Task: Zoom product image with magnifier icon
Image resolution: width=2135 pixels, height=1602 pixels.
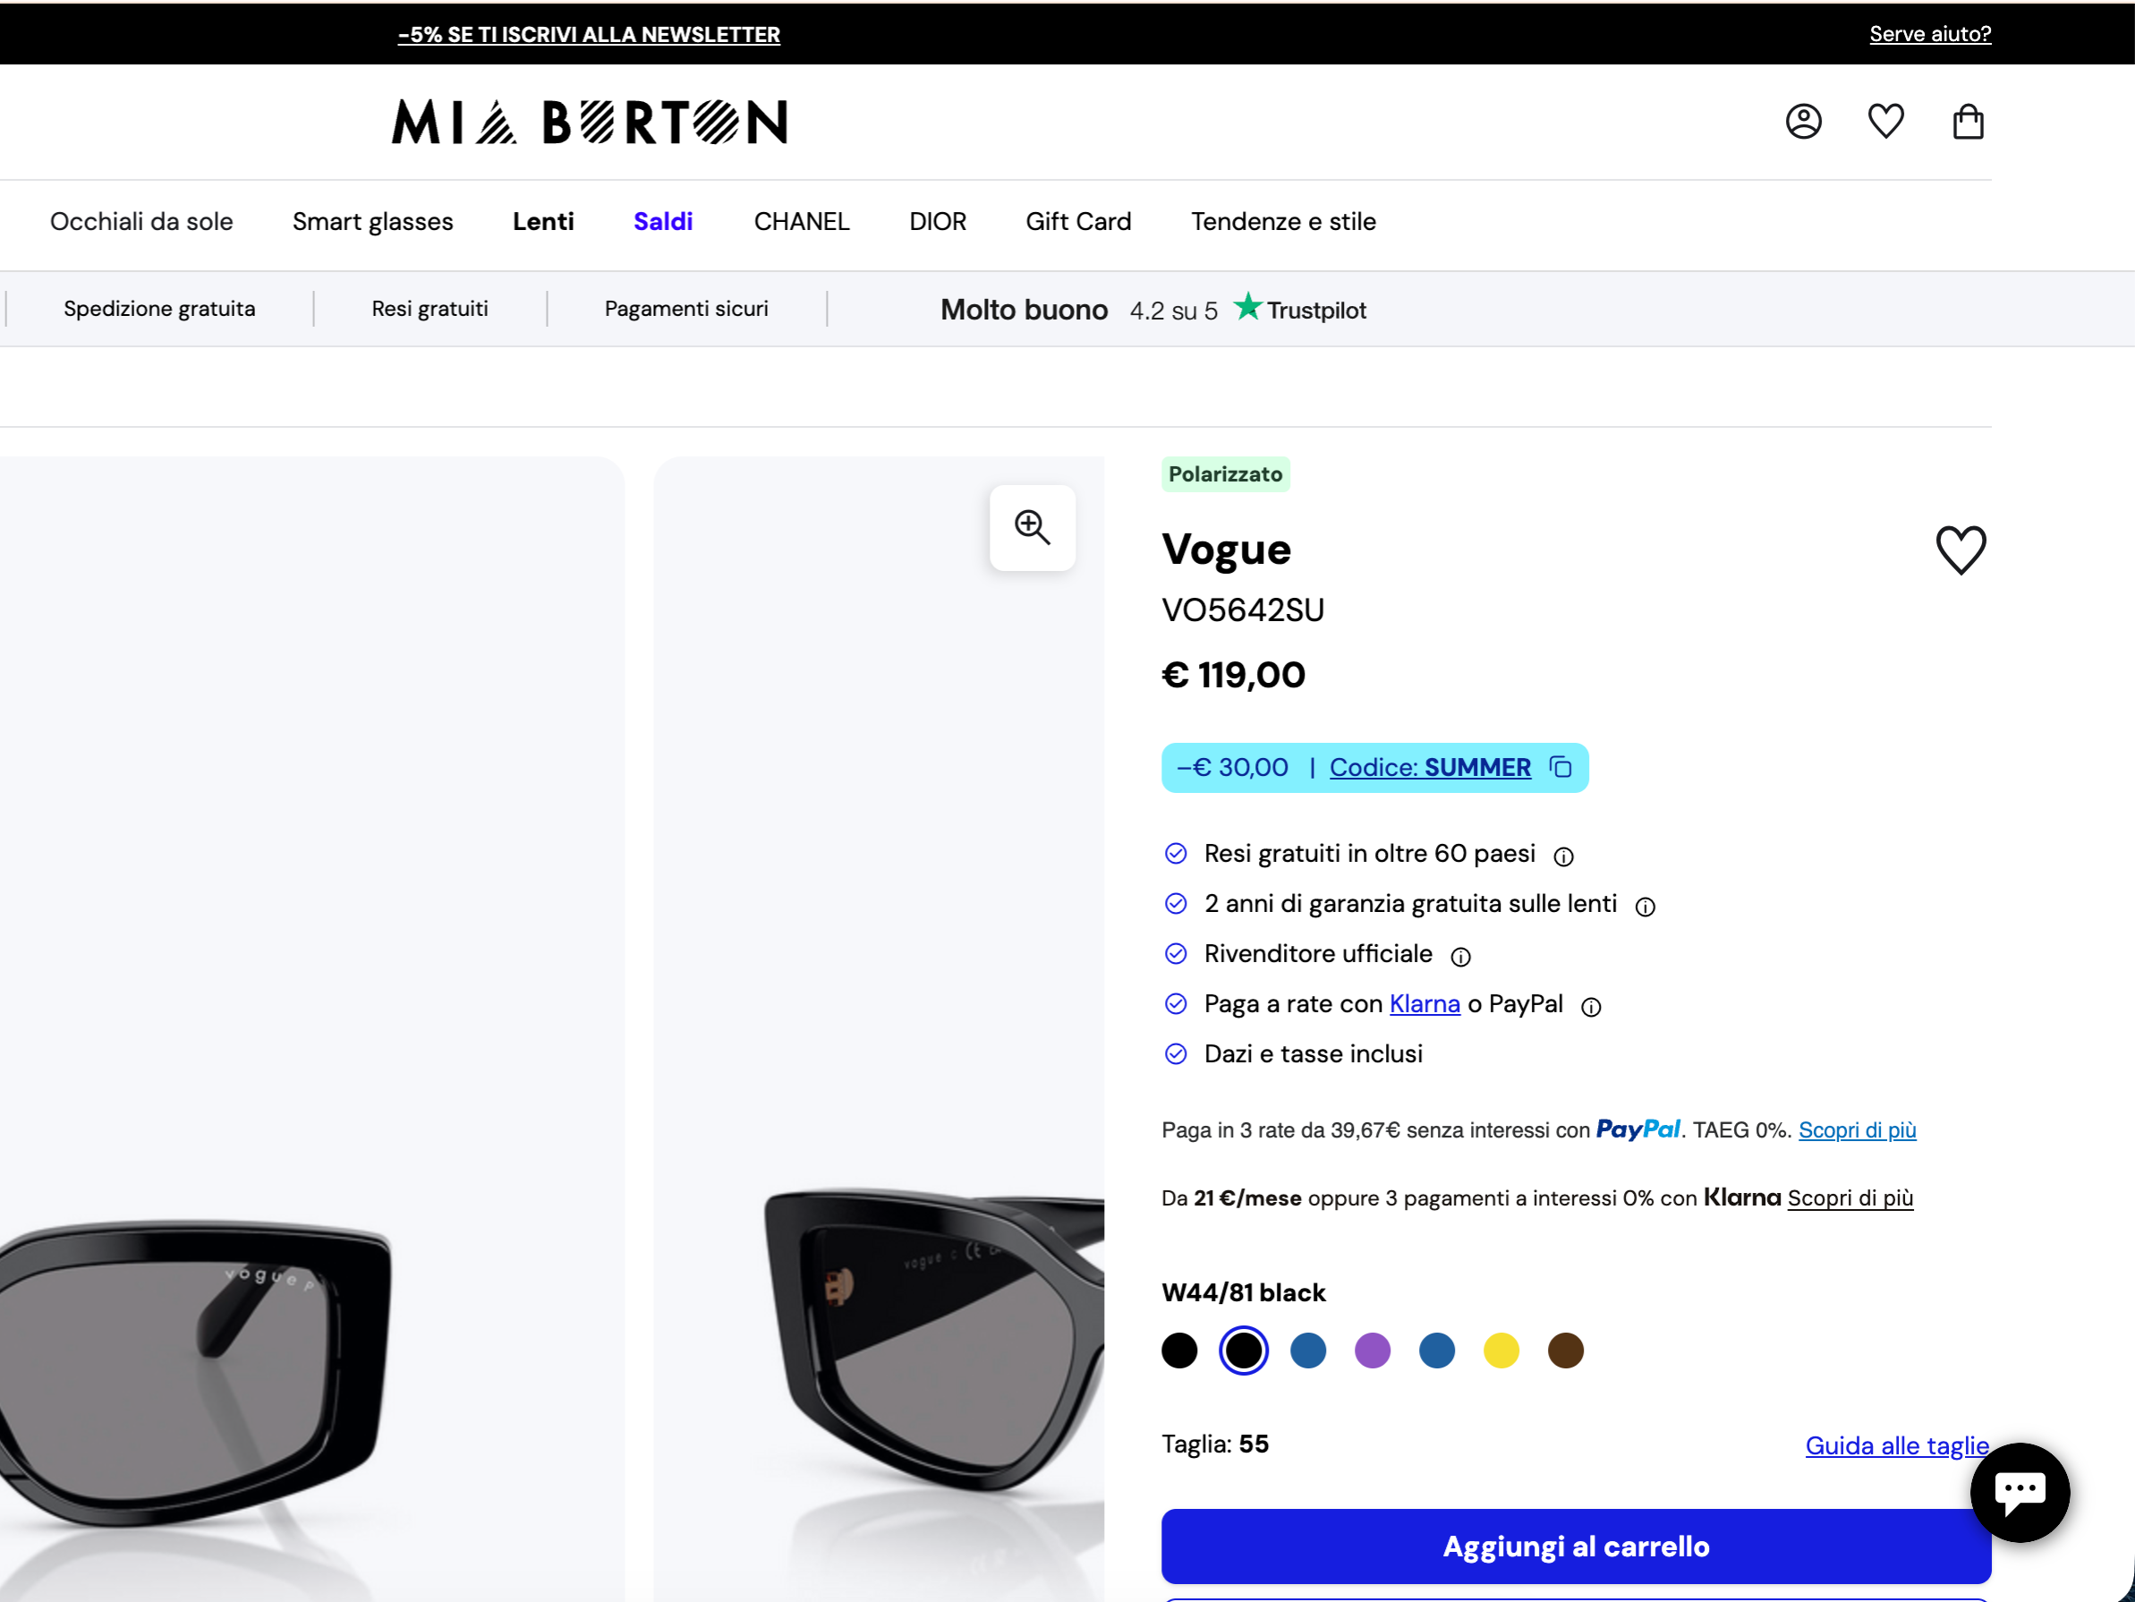Action: coord(1032,527)
